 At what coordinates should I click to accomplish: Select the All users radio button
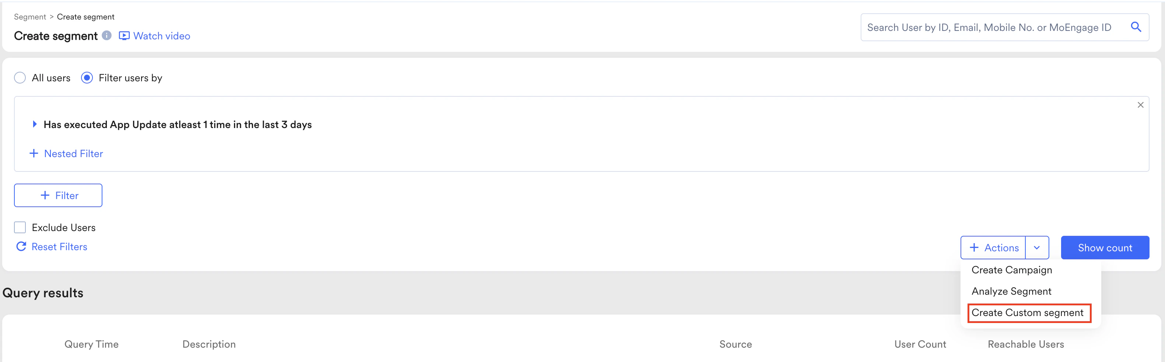point(20,78)
